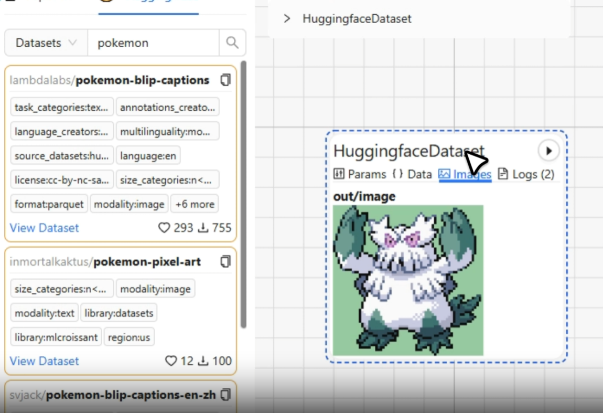Screen dimensions: 603x413
Task: Click size_categories tag in pokemon-pixel-art card
Action: pos(62,289)
